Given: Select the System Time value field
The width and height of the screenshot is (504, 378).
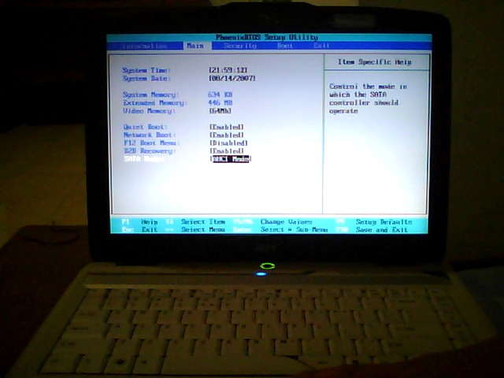Looking at the screenshot, I should tap(228, 70).
